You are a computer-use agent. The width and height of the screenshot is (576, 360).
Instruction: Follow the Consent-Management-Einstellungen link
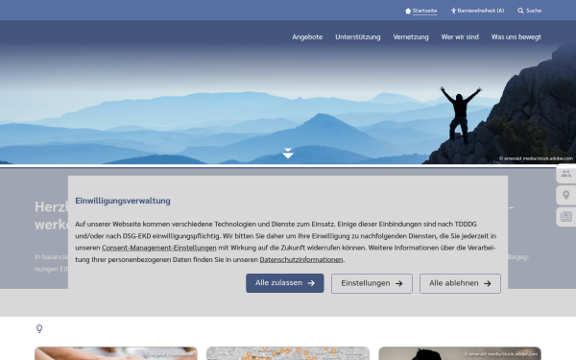(159, 248)
